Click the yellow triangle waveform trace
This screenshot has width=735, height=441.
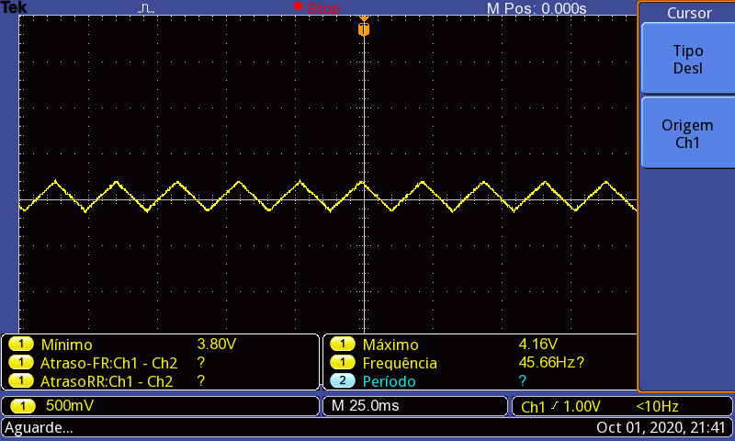[328, 197]
